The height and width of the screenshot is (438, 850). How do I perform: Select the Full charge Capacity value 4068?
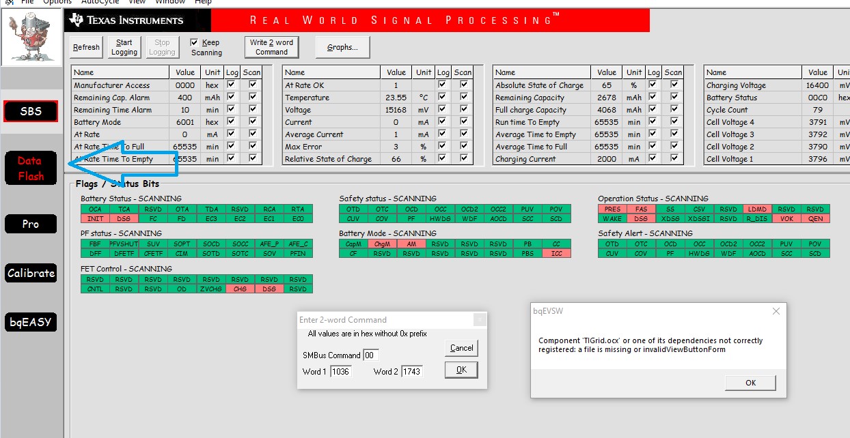point(607,110)
